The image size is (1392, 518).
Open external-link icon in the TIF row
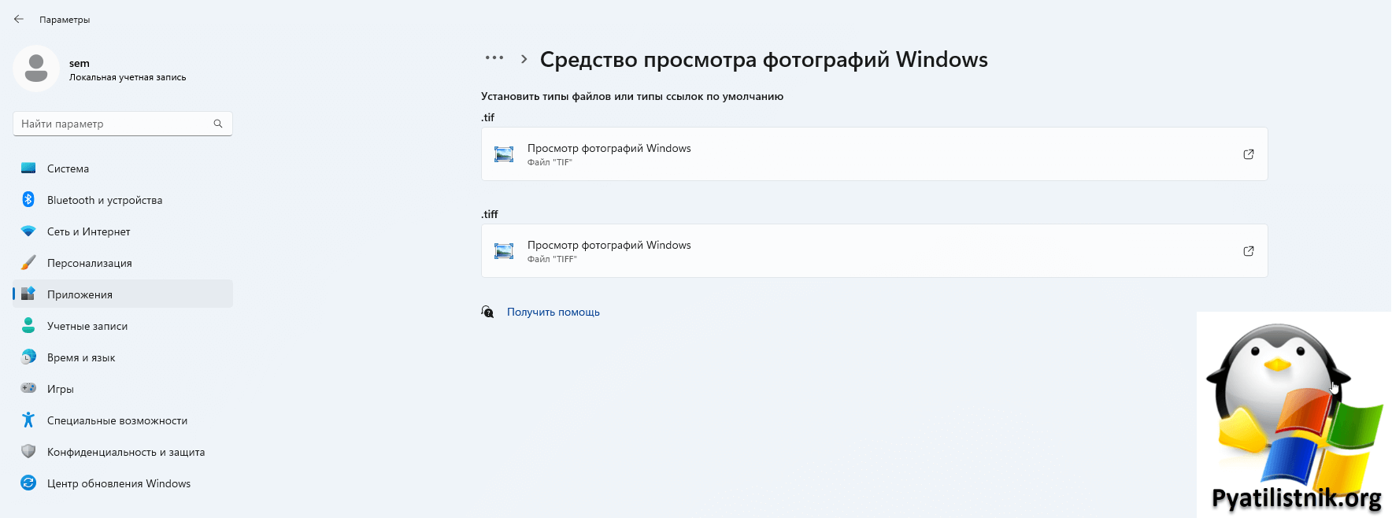click(x=1248, y=154)
